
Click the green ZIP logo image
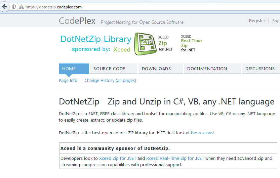pos(145,44)
